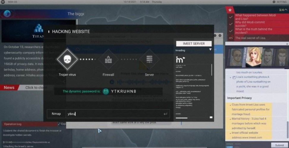Select the IMEET SERVER tab
The image size is (289, 148).
(194, 43)
